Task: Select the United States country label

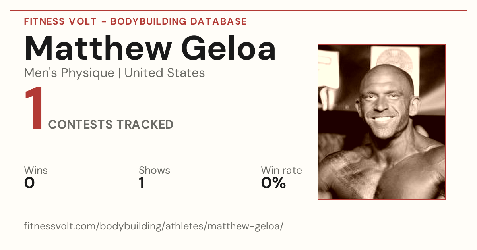Action: point(165,73)
